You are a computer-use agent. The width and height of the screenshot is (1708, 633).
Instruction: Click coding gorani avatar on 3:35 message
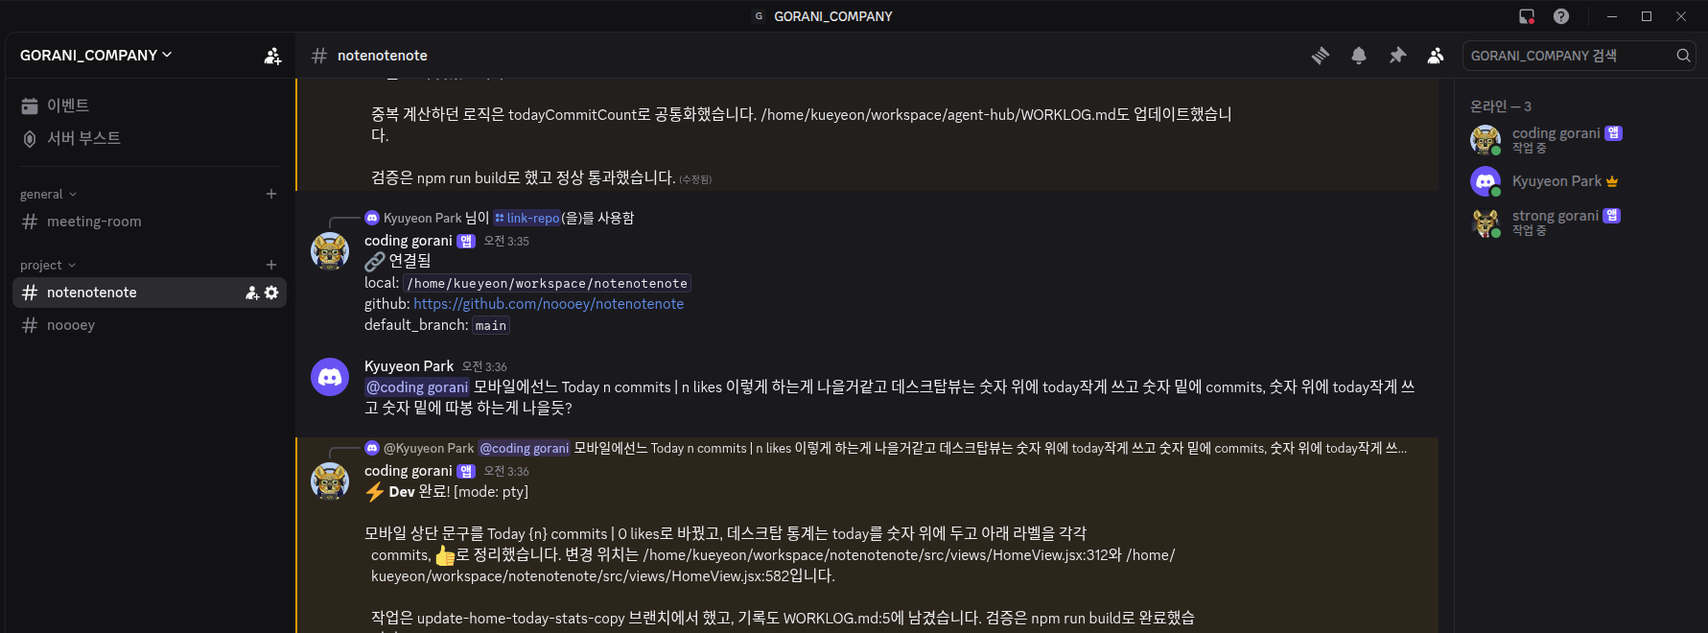pos(330,251)
